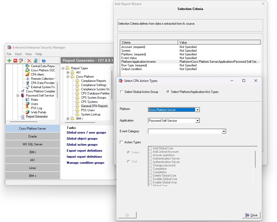Click the General CPA Reports folder icon
The width and height of the screenshot is (277, 222).
[x=78, y=106]
